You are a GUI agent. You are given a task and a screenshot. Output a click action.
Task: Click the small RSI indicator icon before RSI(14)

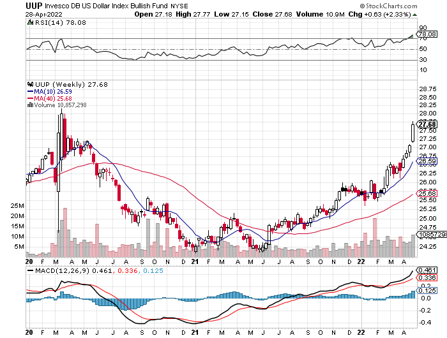[30, 22]
